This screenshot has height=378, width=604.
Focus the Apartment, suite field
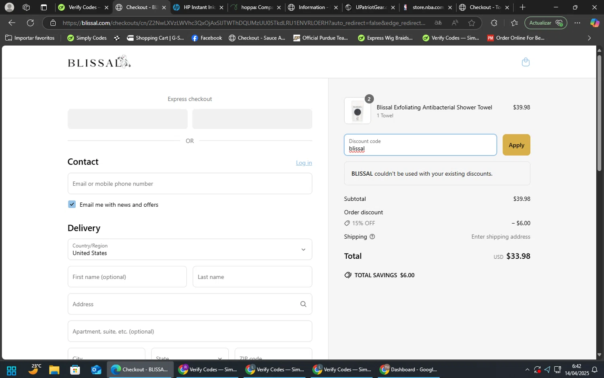click(190, 332)
